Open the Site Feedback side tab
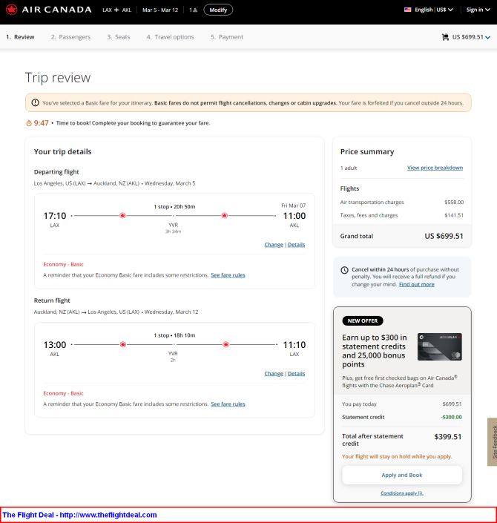Screen dimensions: 497x523 [x=493, y=441]
